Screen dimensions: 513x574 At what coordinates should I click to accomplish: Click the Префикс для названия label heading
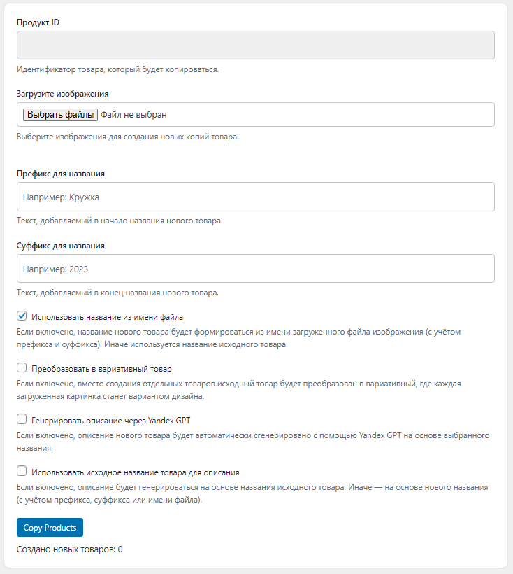[61, 174]
